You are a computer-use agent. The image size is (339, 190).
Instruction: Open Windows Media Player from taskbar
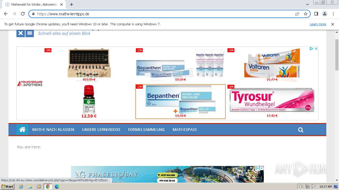pos(39,187)
